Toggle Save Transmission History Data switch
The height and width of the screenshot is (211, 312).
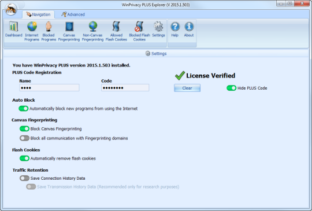31,187
